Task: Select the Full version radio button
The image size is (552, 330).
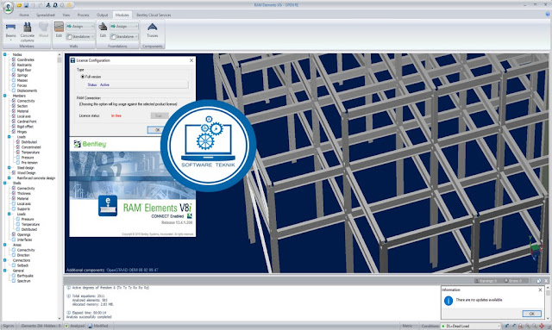Action: pyautogui.click(x=83, y=77)
